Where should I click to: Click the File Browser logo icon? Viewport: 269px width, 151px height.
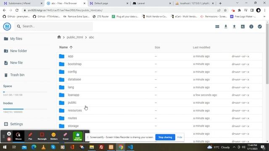tap(7, 26)
